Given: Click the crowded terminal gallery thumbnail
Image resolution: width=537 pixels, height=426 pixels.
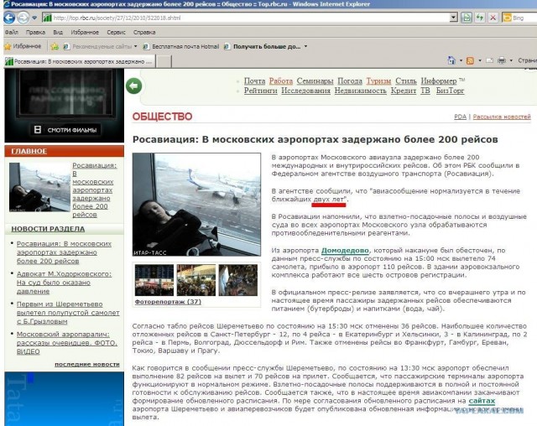Looking at the screenshot, I should [x=196, y=280].
